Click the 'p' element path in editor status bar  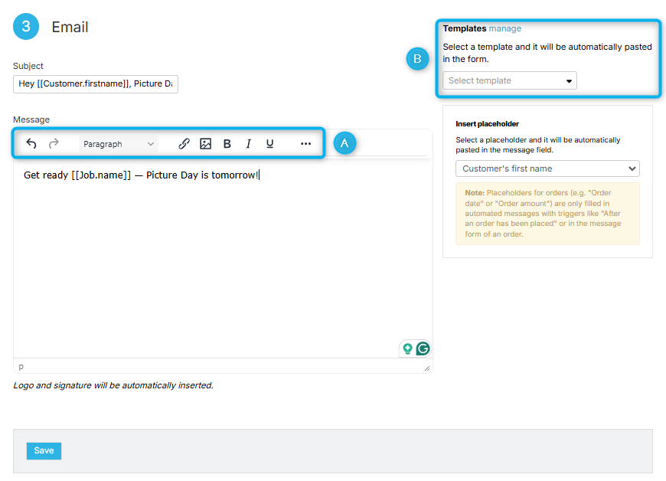[x=21, y=366]
